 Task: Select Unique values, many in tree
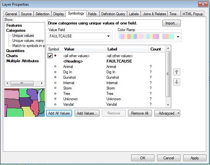tap(28, 41)
